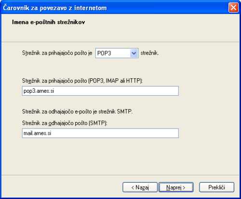This screenshot has height=199, width=241.
Task: Click sentence stating outgoing server is SMTP
Action: coord(77,112)
